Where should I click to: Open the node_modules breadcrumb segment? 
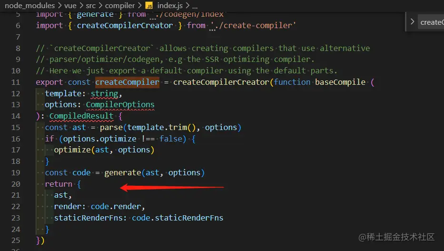30,5
